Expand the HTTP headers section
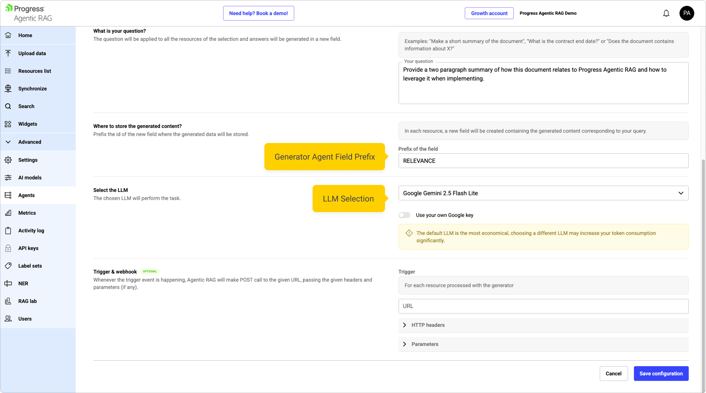This screenshot has height=393, width=706. click(x=428, y=325)
